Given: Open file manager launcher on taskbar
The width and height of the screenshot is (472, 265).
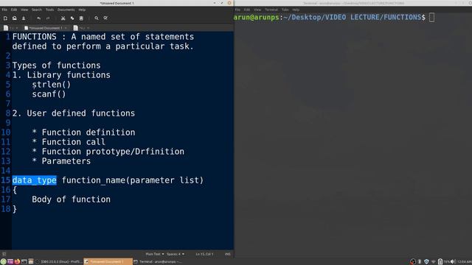Looking at the screenshot, I should click(x=31, y=262).
